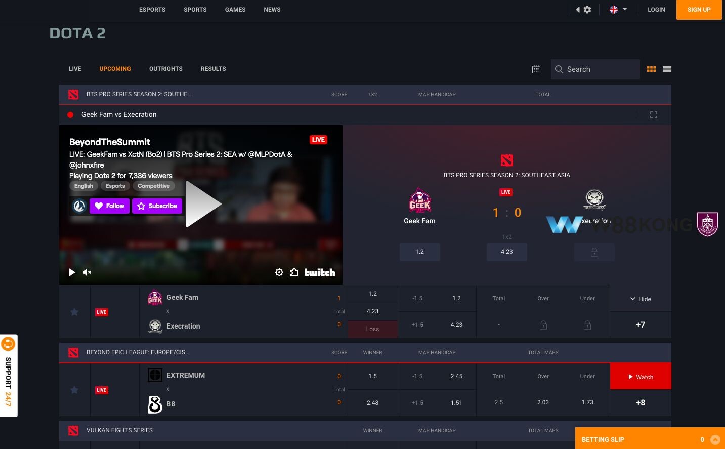725x449 pixels.
Task: Select the 4.23 draw odds in scoreboard
Action: 507,252
